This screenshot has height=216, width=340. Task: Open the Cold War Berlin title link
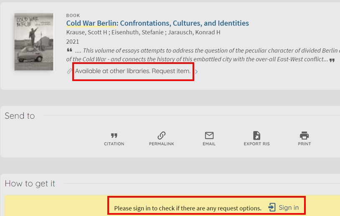[157, 23]
